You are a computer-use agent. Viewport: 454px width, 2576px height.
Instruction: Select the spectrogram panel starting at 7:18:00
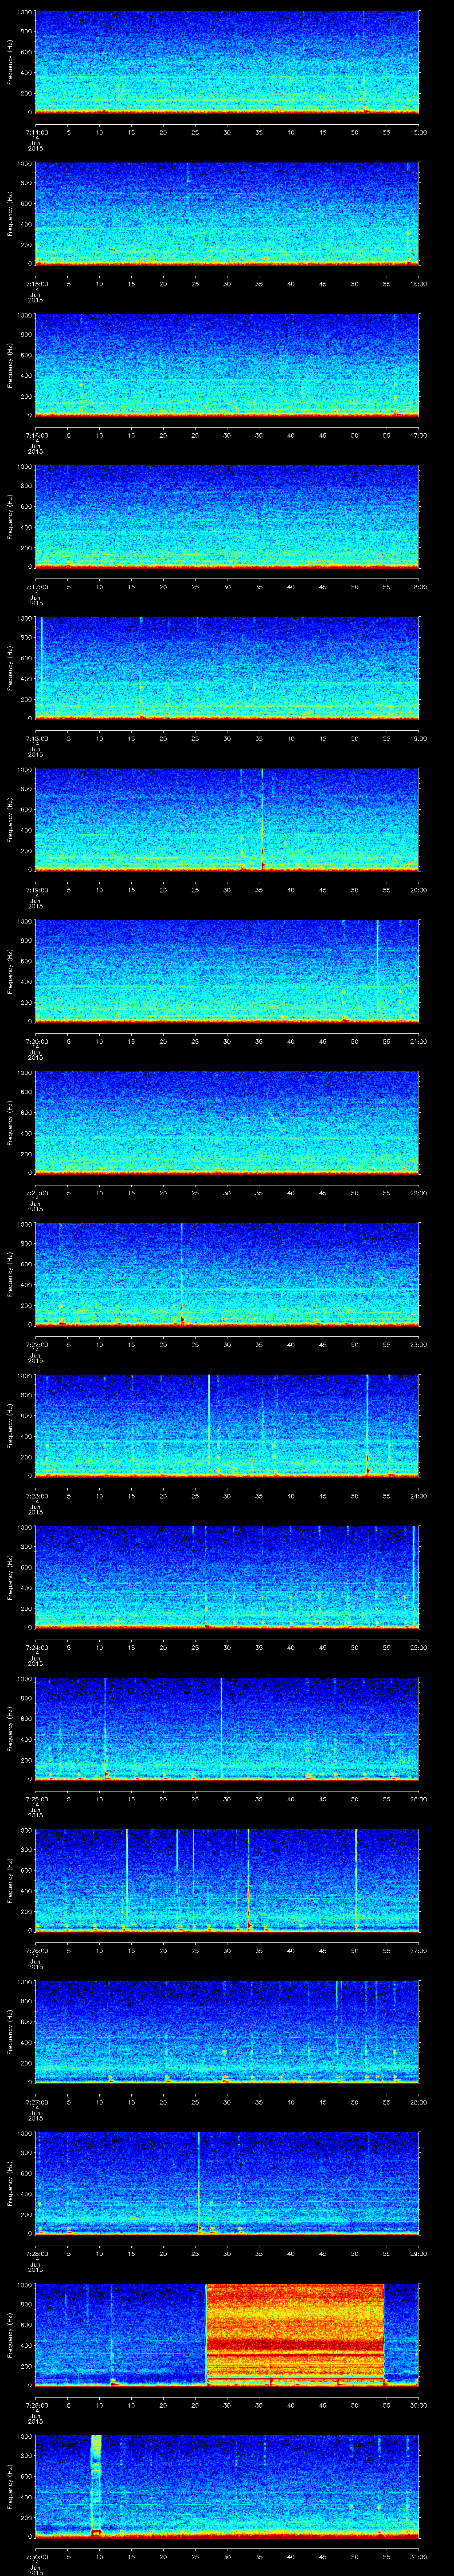[227, 668]
